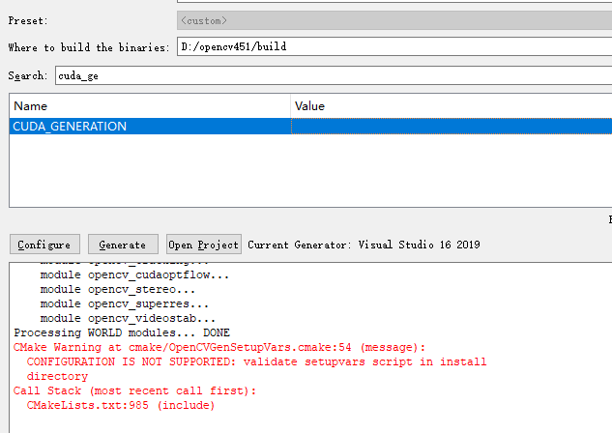Click CONFIGURATION IS NOT SUPPORTED message
The height and width of the screenshot is (433, 612).
(x=256, y=369)
